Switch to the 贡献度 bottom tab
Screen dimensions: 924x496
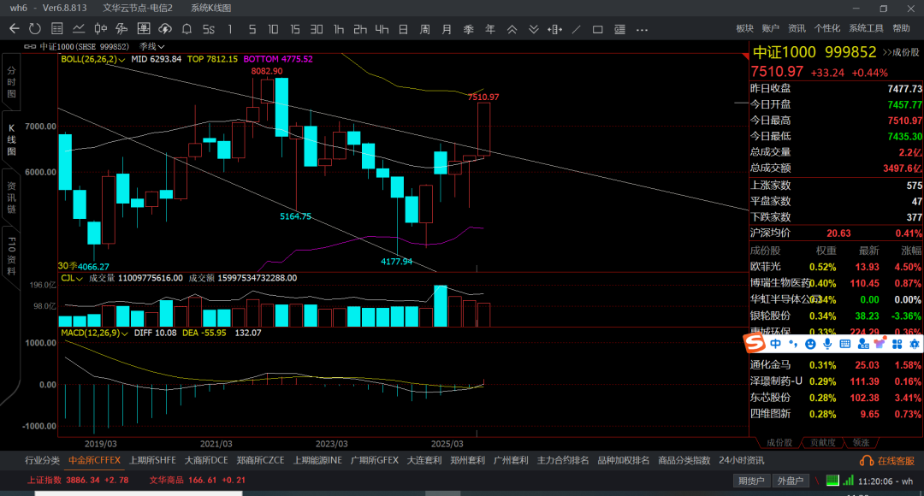[x=822, y=442]
